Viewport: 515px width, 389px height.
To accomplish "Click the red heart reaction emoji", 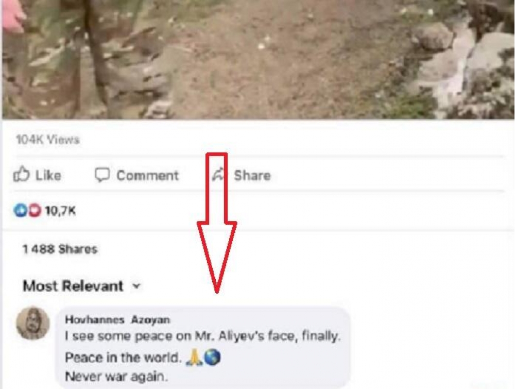I will click(34, 211).
